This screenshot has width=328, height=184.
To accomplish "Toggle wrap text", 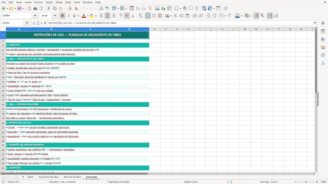I will (140, 16).
